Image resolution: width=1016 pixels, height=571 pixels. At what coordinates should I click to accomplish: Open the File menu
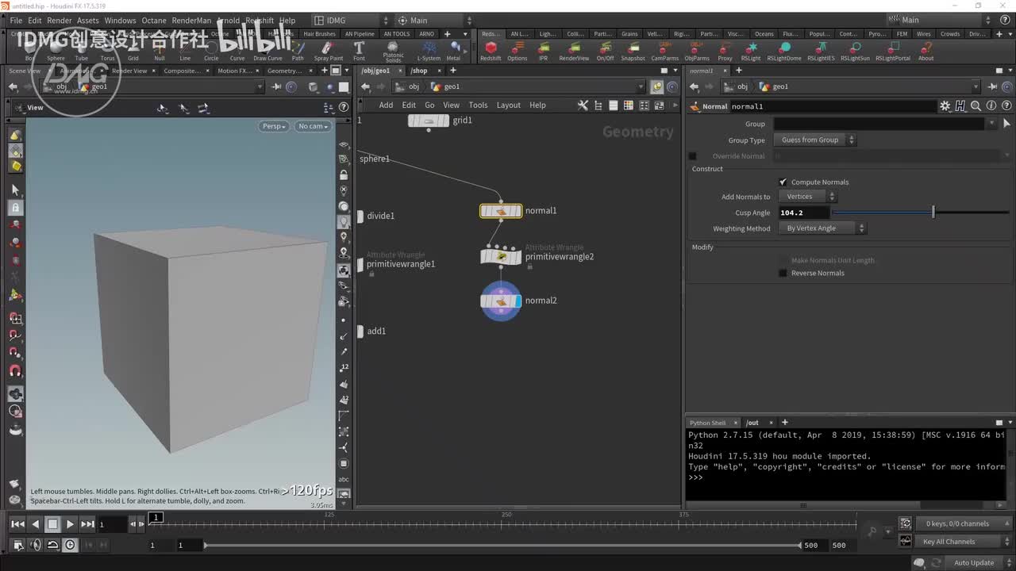(x=16, y=21)
